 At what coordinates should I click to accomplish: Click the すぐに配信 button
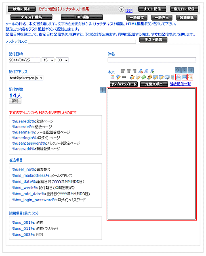coord(152,9)
